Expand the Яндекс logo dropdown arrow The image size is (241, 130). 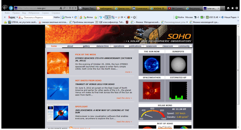click(17, 17)
